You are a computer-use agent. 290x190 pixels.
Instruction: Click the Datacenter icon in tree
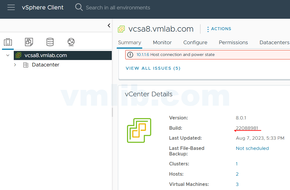[x=26, y=65]
